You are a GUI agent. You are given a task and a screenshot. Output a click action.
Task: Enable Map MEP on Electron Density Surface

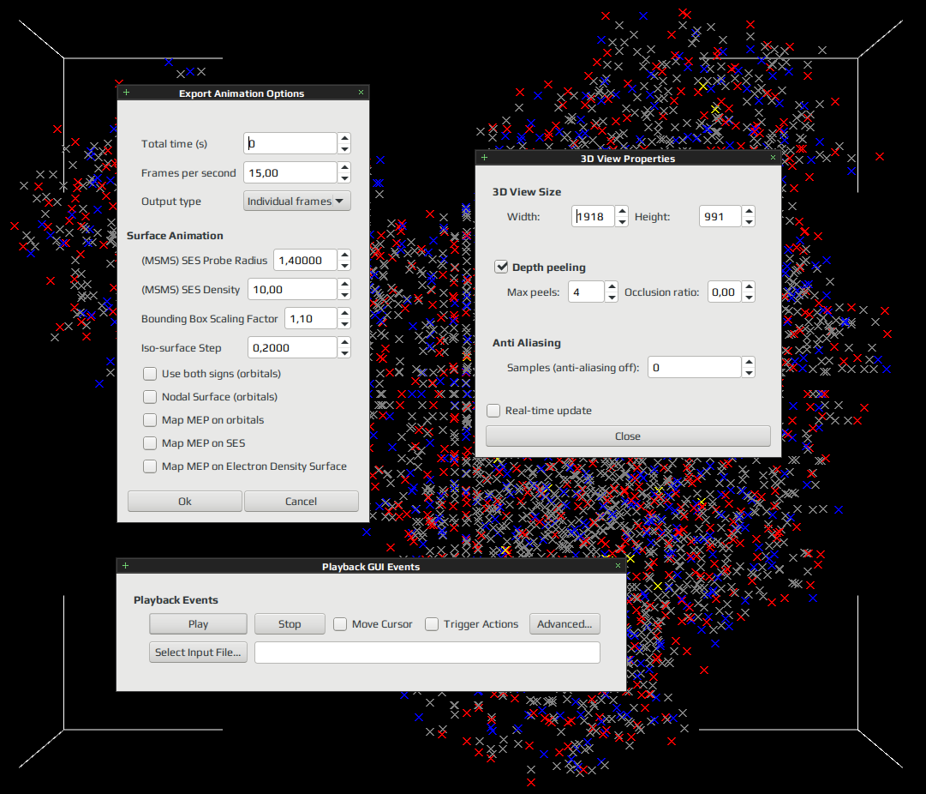150,466
